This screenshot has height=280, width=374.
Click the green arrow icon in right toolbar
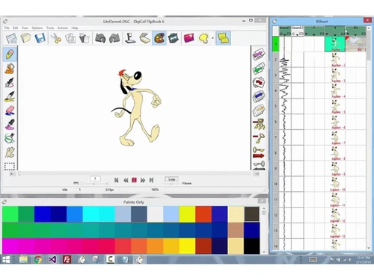coord(259,69)
